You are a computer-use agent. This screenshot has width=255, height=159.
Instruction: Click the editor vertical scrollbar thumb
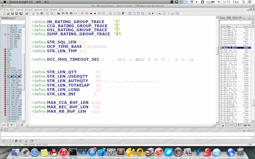(x=217, y=50)
